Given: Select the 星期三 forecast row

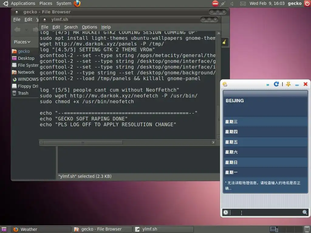Looking at the screenshot, I should tap(265, 122).
